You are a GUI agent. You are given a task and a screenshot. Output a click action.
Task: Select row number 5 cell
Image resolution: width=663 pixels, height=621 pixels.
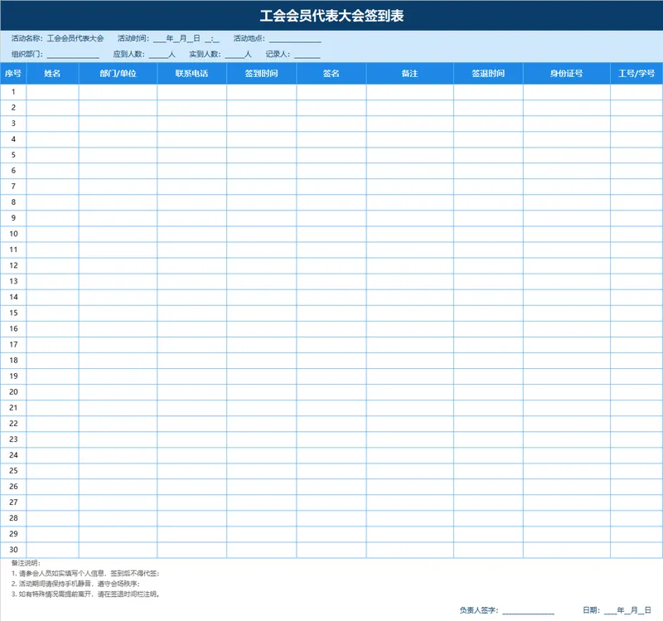point(13,155)
